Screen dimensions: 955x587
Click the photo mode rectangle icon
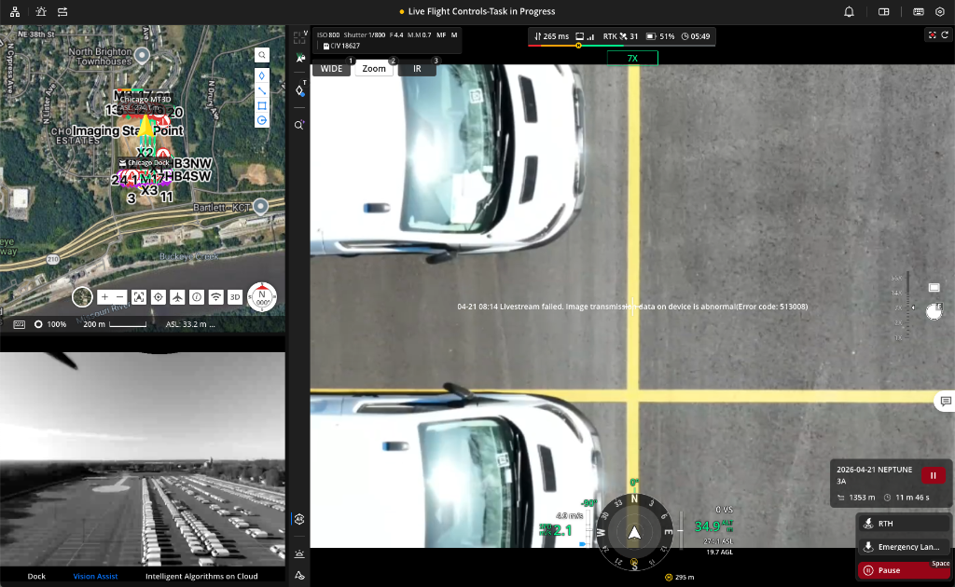[934, 287]
